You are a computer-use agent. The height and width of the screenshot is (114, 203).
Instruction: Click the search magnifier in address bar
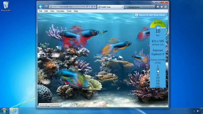tap(87, 7)
